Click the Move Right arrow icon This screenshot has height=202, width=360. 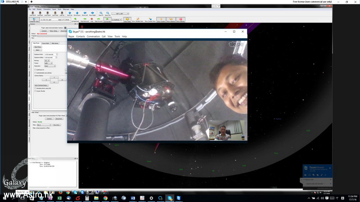(92, 13)
